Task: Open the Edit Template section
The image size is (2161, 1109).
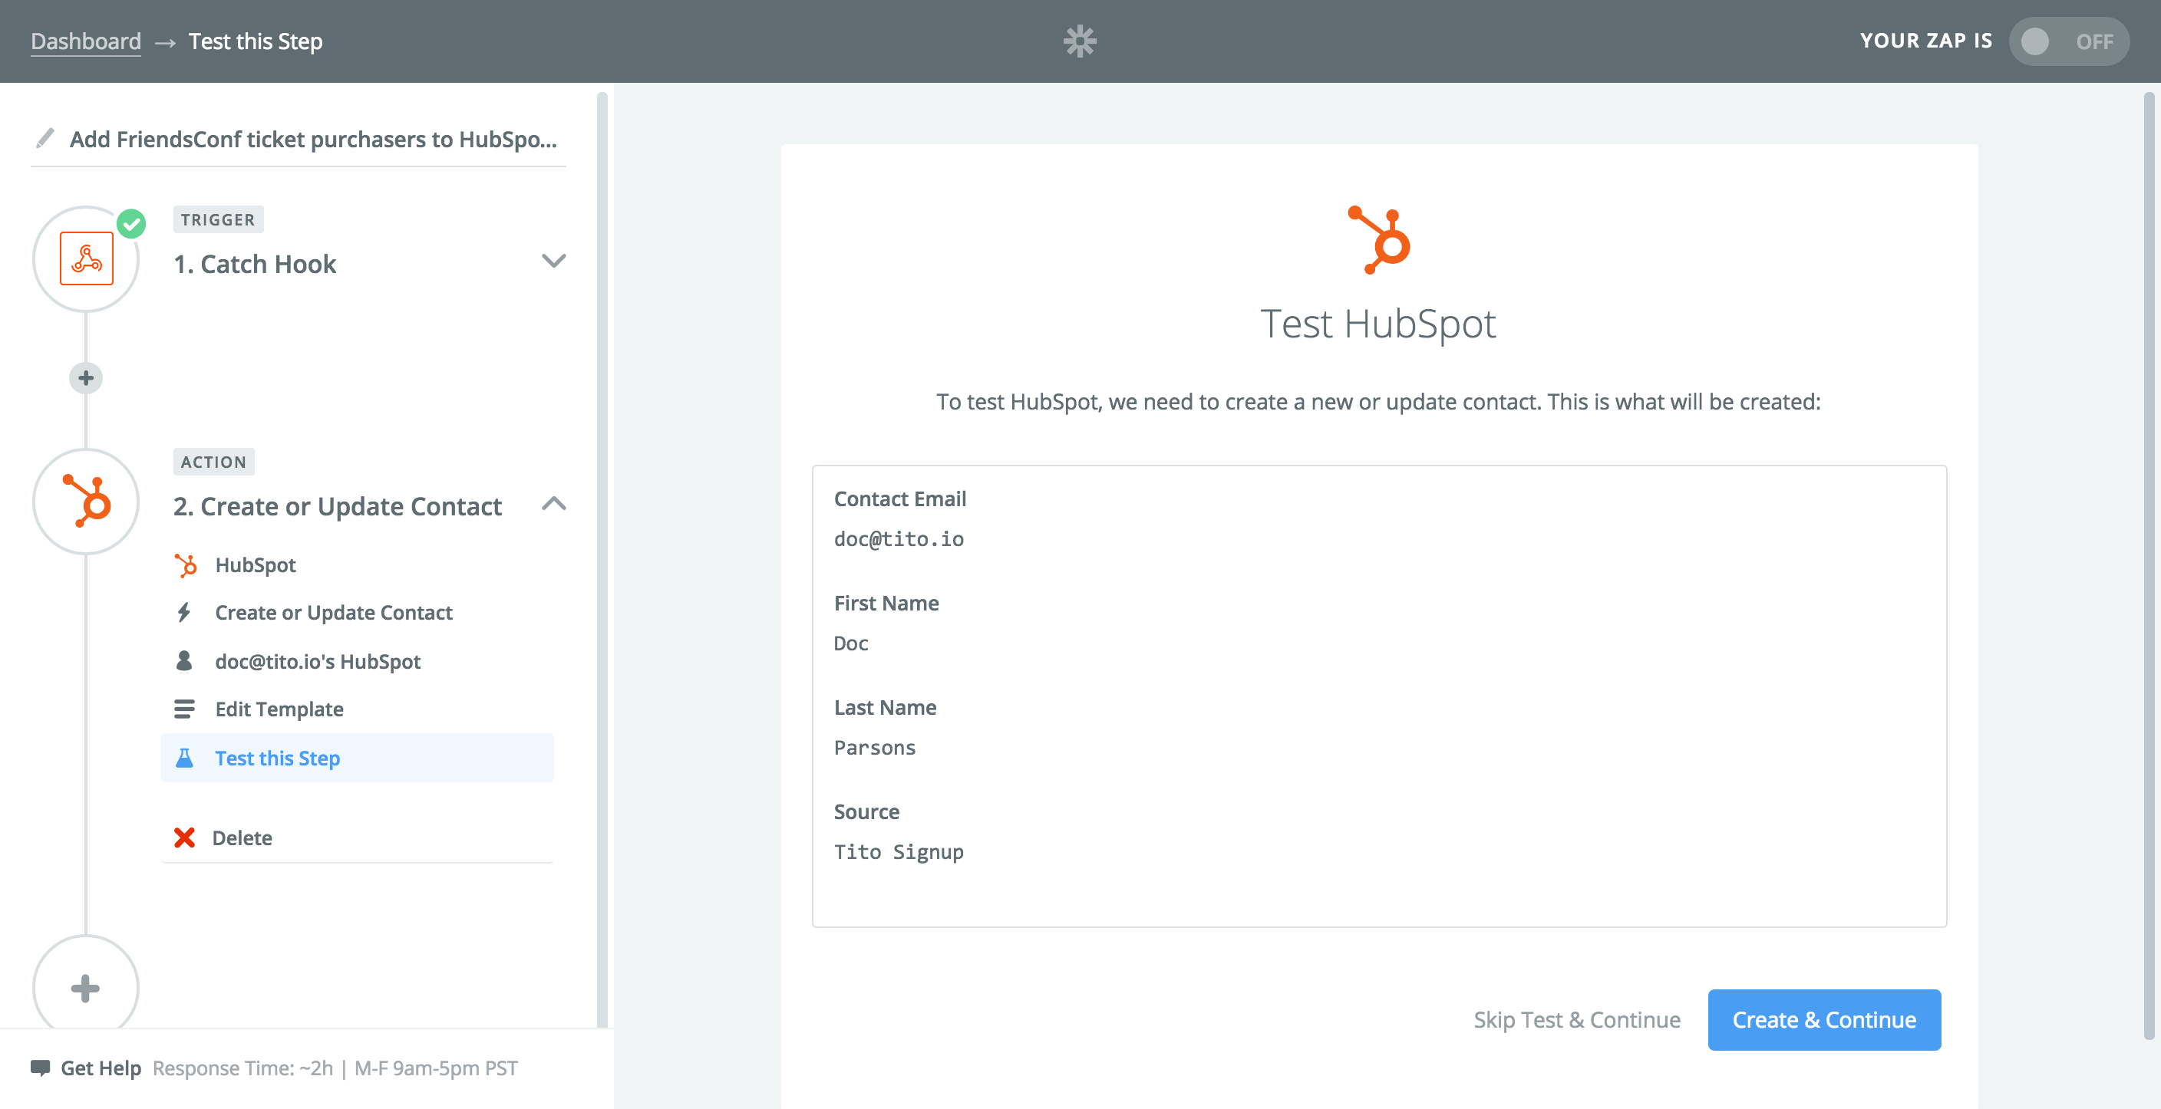Action: 358,709
